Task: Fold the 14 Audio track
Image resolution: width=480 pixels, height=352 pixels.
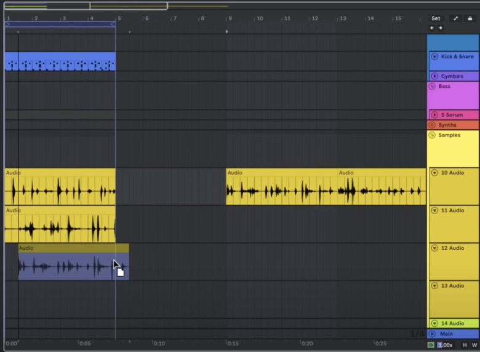Action: coord(434,323)
